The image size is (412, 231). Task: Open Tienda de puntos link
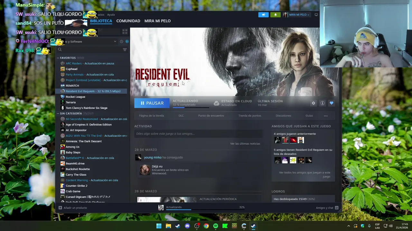pyautogui.click(x=250, y=116)
